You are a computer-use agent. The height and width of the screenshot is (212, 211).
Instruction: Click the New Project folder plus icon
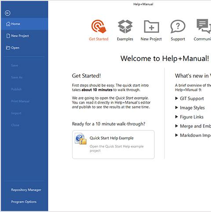click(151, 26)
